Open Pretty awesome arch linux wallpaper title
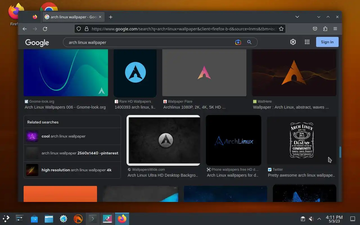360x225 pixels. [301, 175]
